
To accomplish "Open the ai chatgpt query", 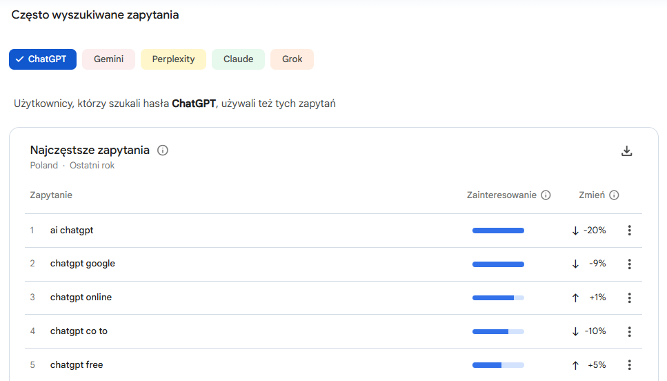I will (x=72, y=231).
